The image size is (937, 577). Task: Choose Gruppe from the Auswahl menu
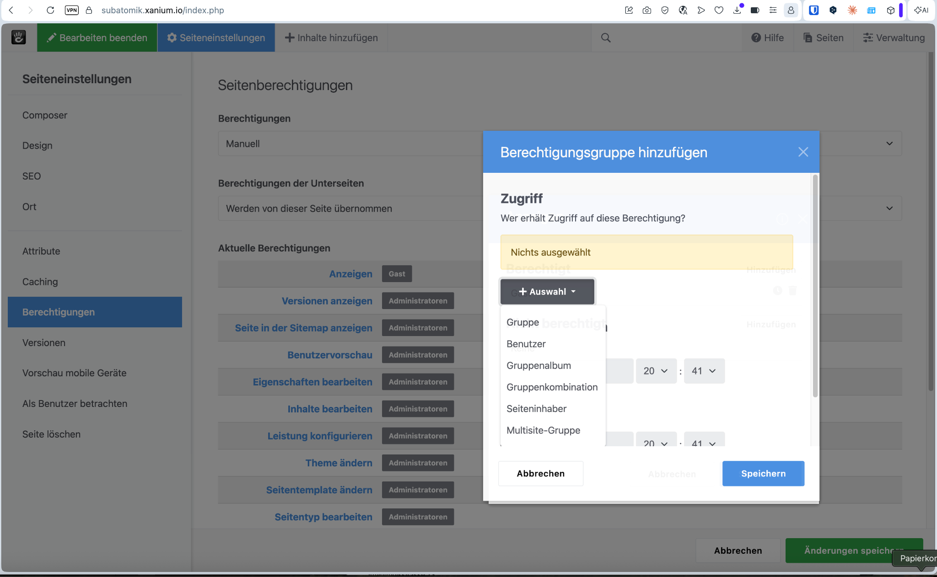pos(522,322)
